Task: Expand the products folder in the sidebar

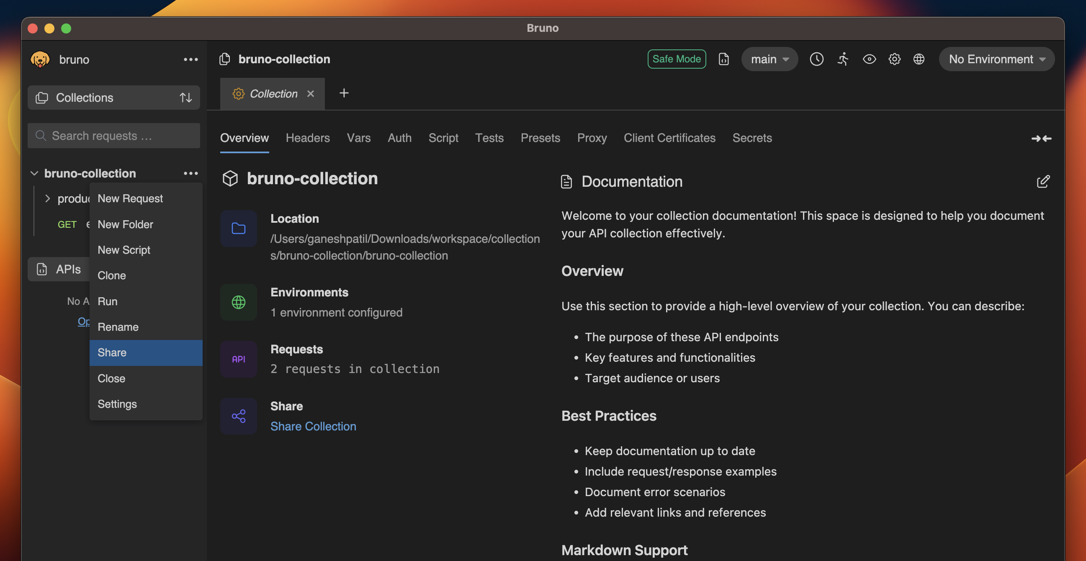Action: (48, 198)
